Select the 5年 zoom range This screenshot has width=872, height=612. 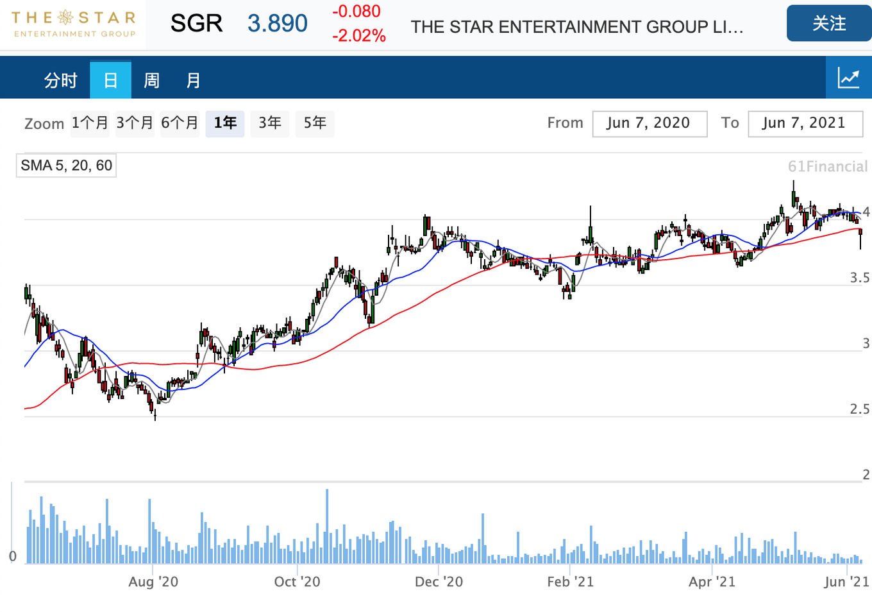[315, 123]
